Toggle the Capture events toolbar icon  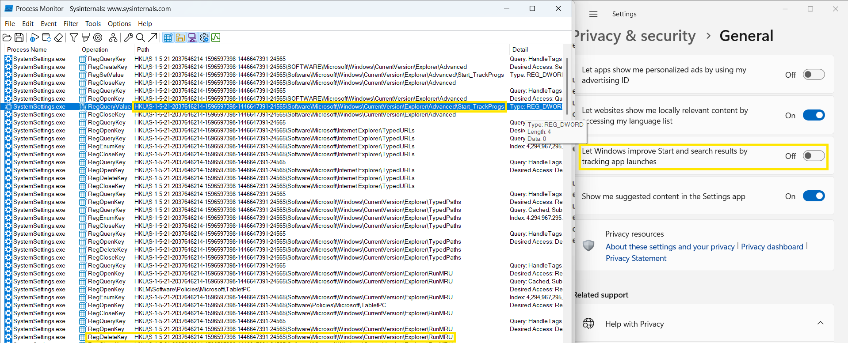tap(34, 38)
